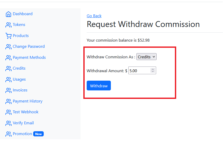
Task: Click the New badge beside Promotion
Action: tap(38, 134)
